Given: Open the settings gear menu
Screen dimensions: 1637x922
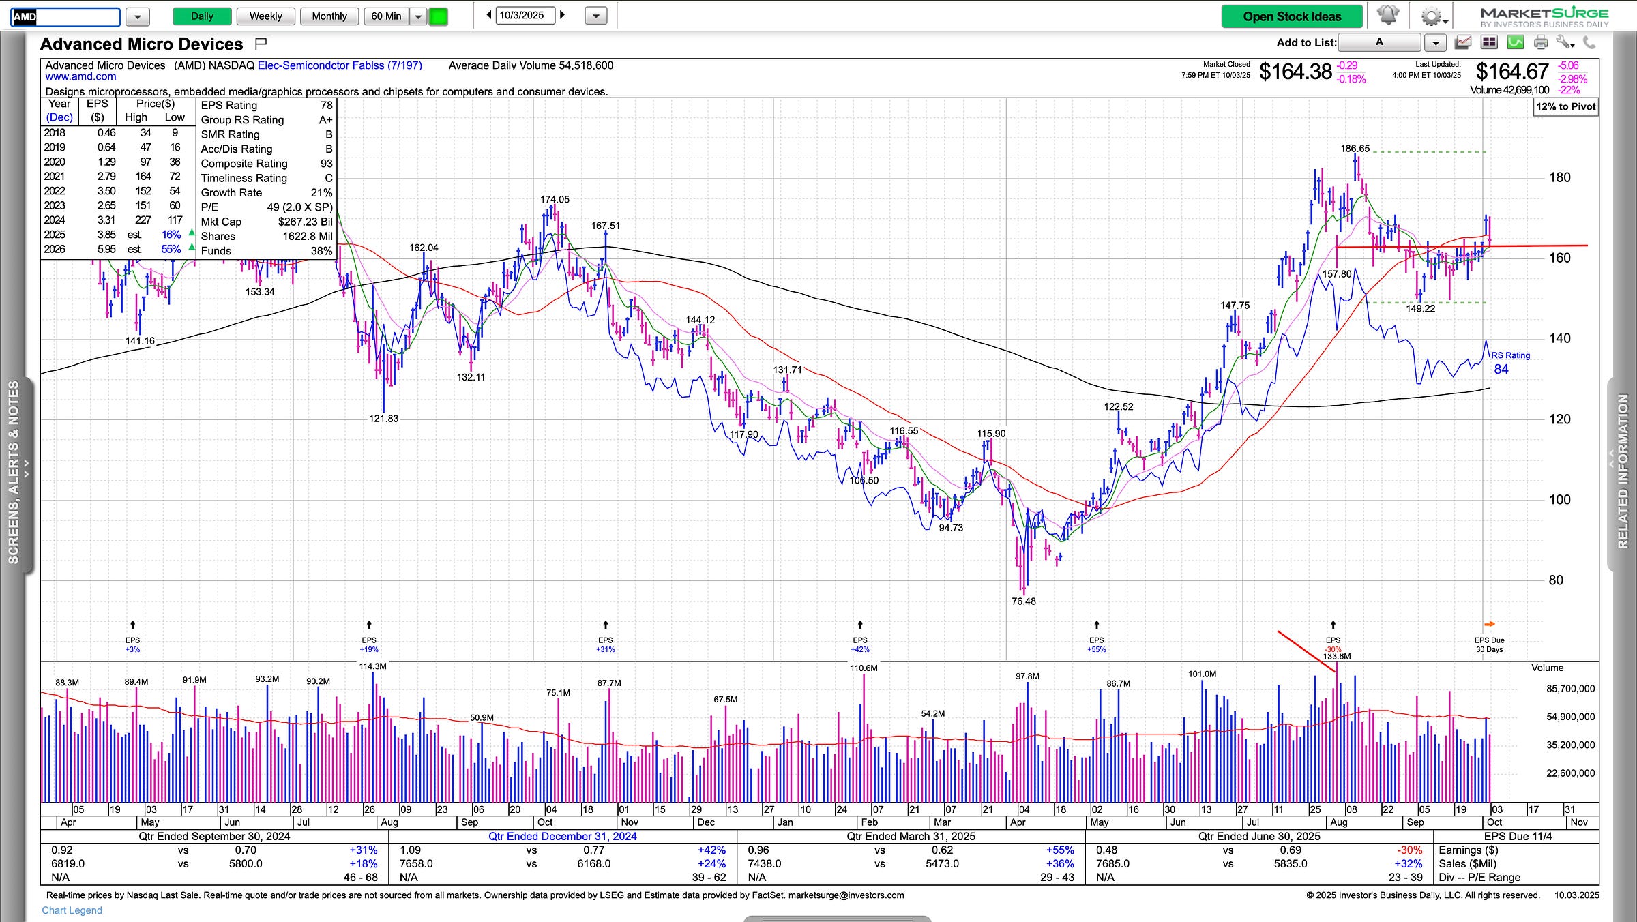Looking at the screenshot, I should pyautogui.click(x=1432, y=16).
